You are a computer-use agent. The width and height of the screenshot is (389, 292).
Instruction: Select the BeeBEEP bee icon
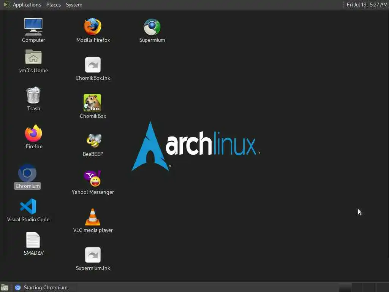coord(94,141)
